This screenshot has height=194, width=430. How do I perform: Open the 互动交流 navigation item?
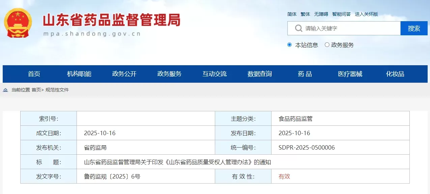214,74
